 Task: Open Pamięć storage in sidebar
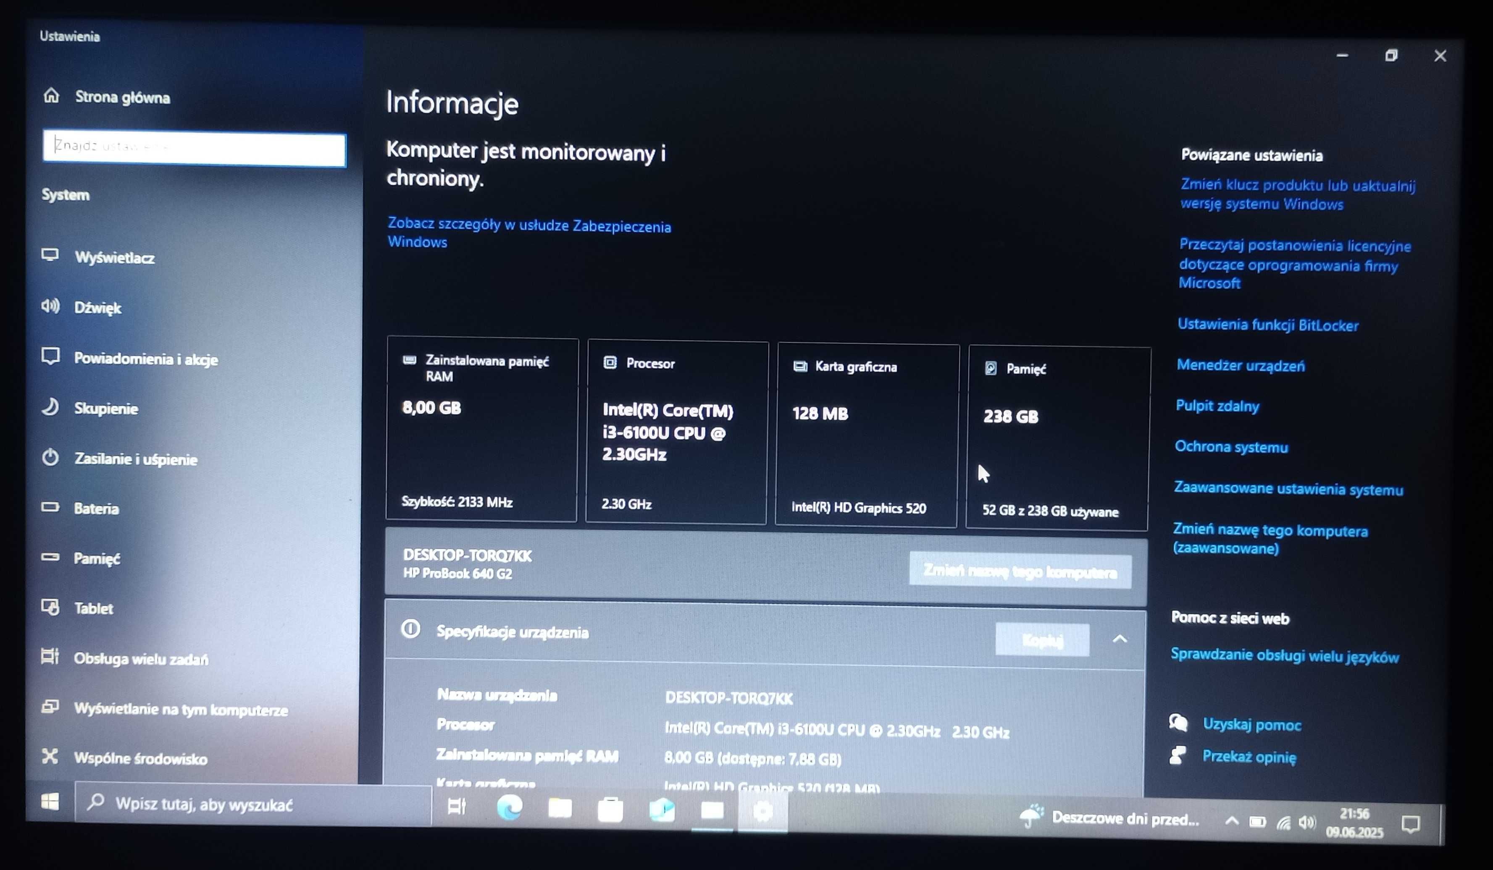pyautogui.click(x=81, y=558)
